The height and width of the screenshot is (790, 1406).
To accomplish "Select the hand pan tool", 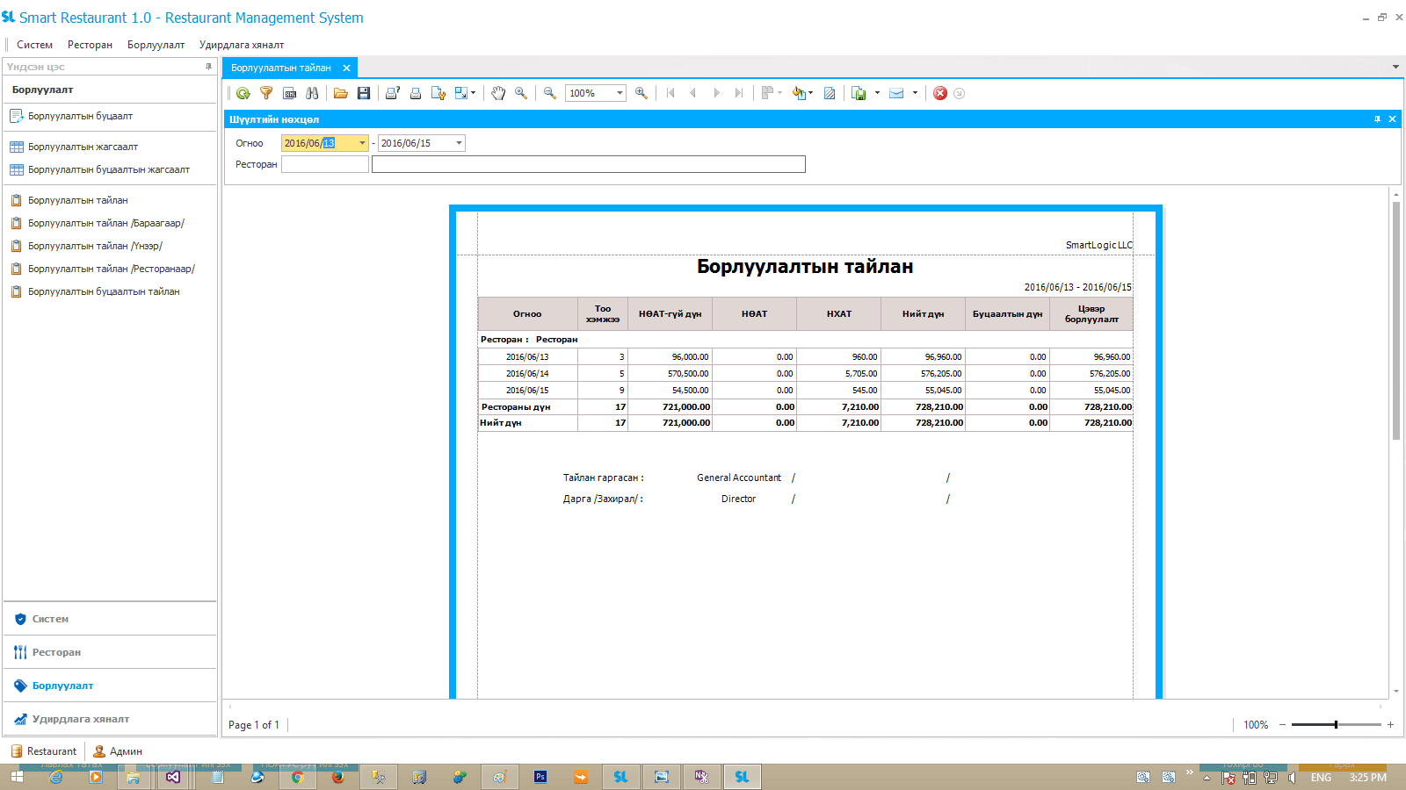I will 498,93.
